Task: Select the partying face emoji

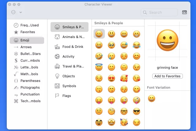Action: tap(124, 122)
